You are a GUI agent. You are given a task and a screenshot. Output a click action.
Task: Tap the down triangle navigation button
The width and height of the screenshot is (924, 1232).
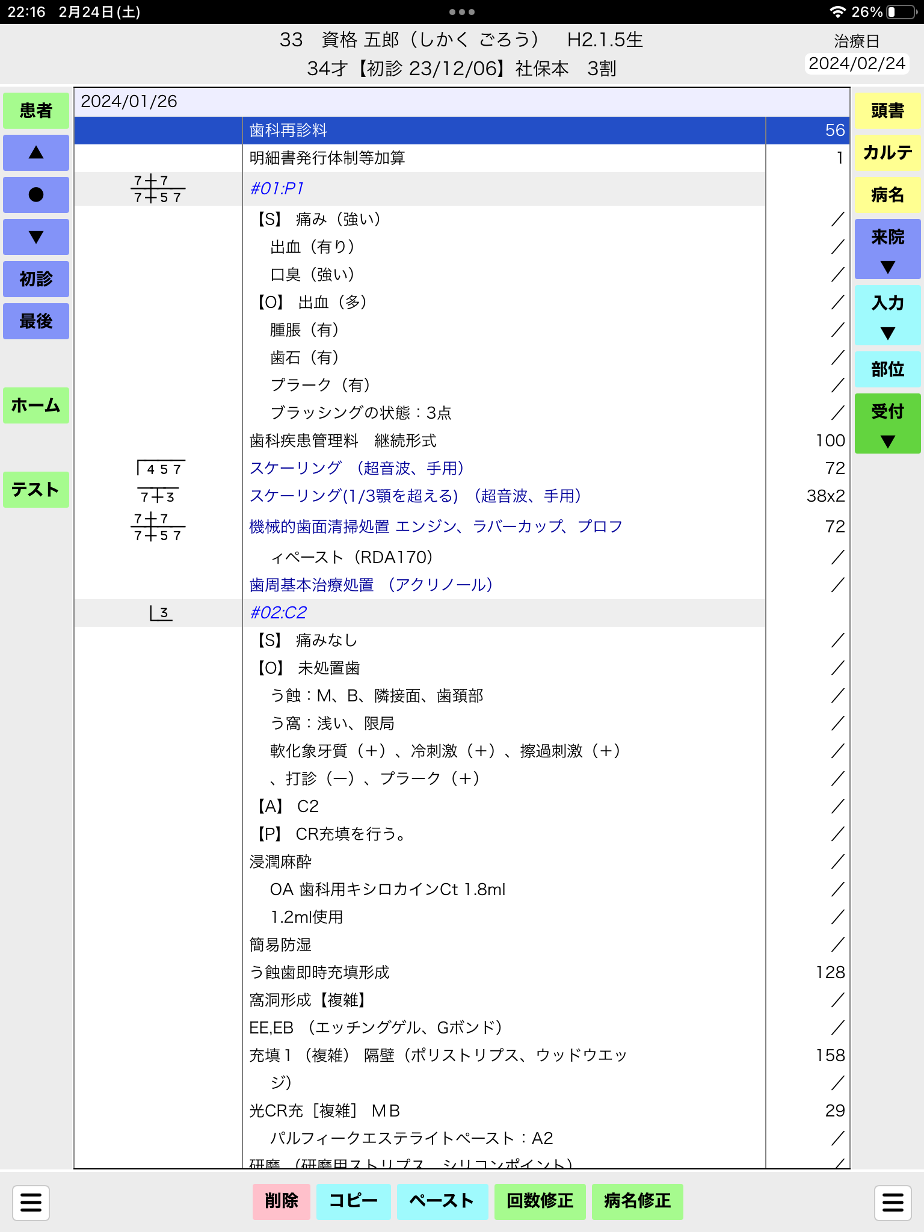pyautogui.click(x=36, y=237)
